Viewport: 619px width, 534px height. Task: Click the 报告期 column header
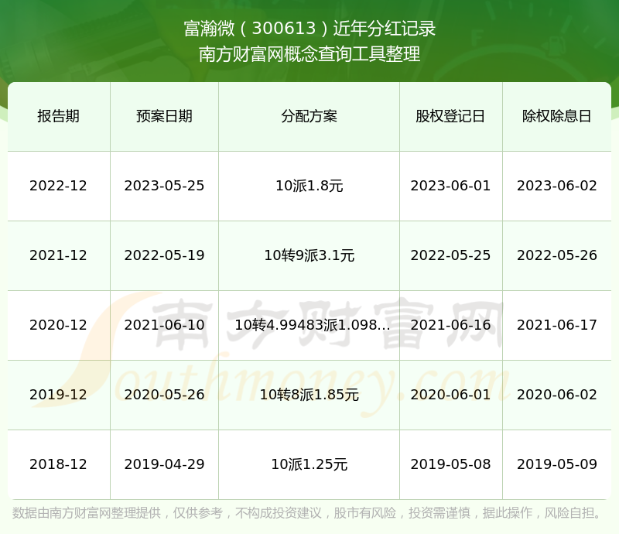tap(59, 116)
